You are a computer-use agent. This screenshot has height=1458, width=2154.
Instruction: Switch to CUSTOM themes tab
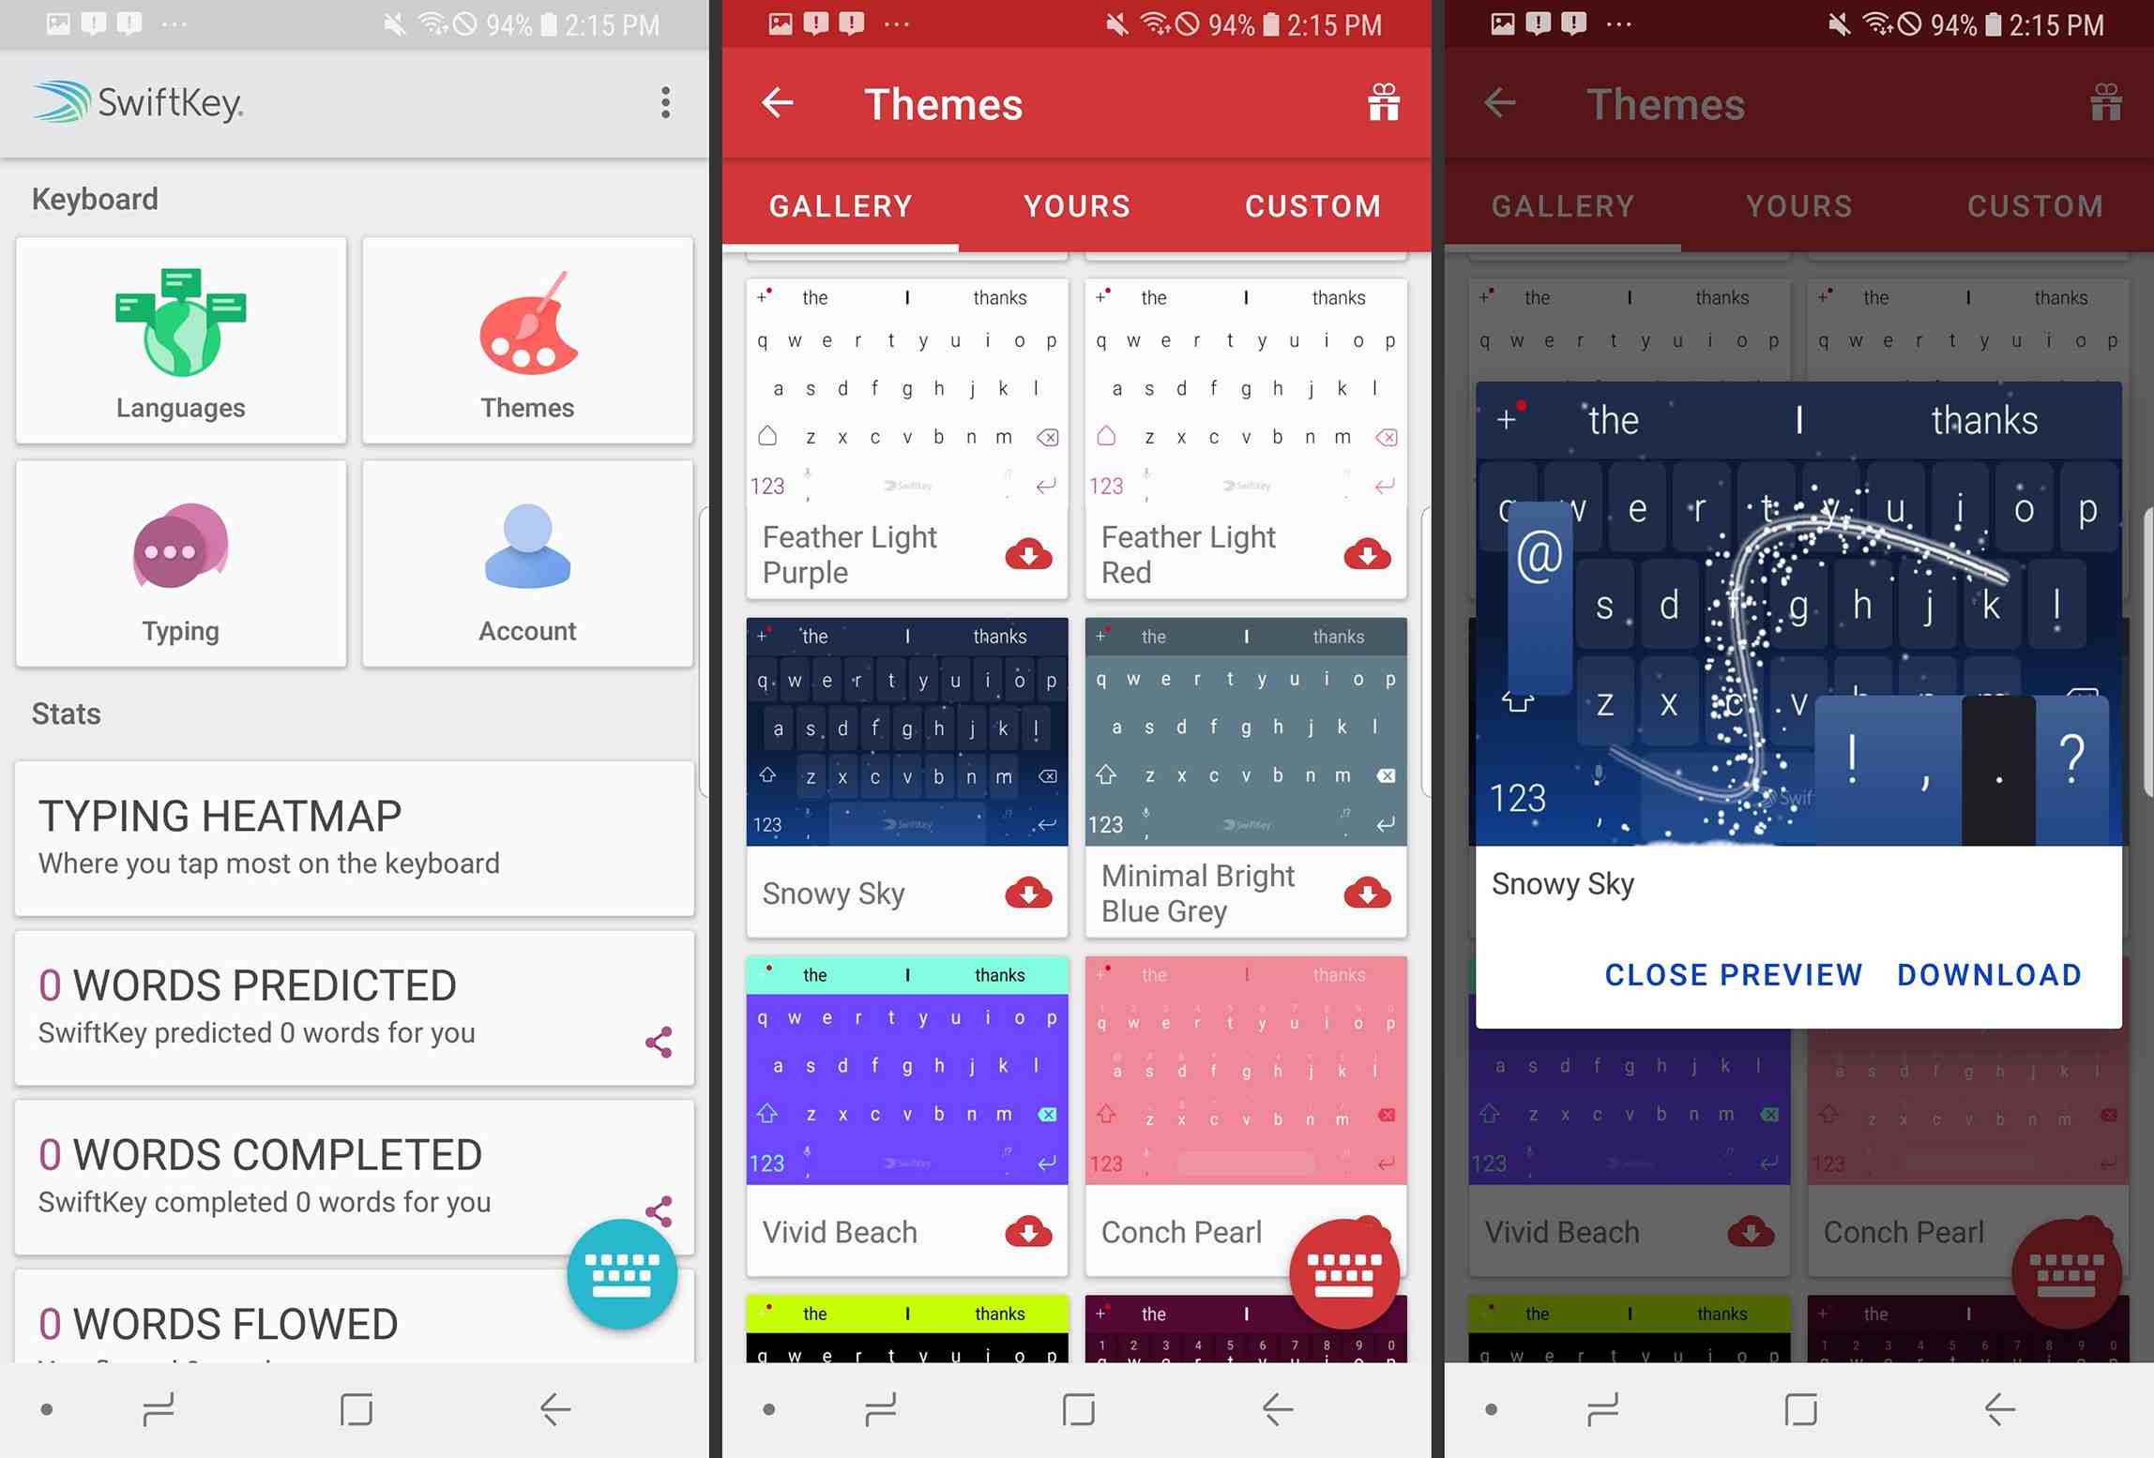tap(1314, 205)
